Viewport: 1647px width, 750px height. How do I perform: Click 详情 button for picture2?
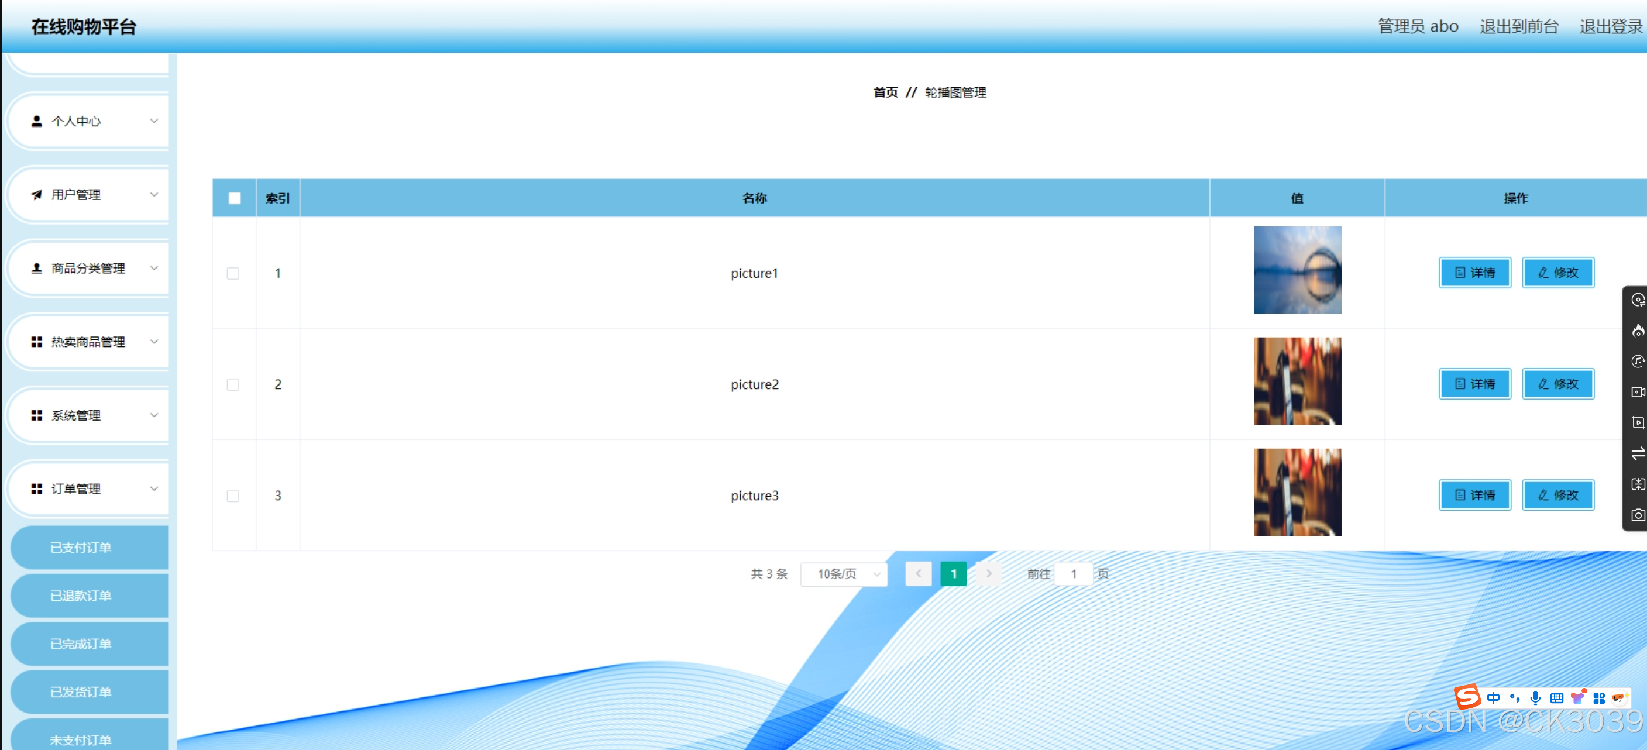coord(1474,384)
